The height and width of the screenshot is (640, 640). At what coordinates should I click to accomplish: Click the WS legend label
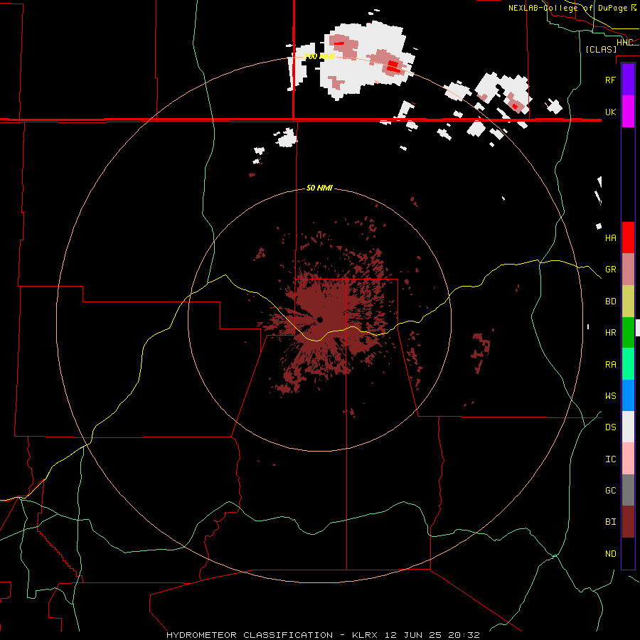coord(610,396)
